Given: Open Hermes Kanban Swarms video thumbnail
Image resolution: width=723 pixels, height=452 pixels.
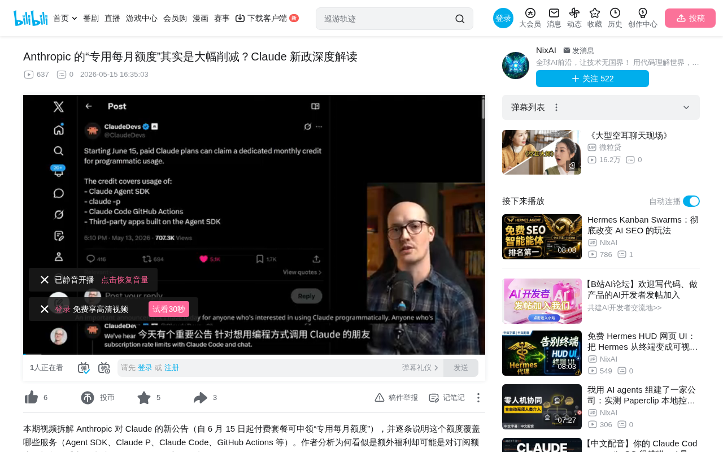Looking at the screenshot, I should coord(542,237).
